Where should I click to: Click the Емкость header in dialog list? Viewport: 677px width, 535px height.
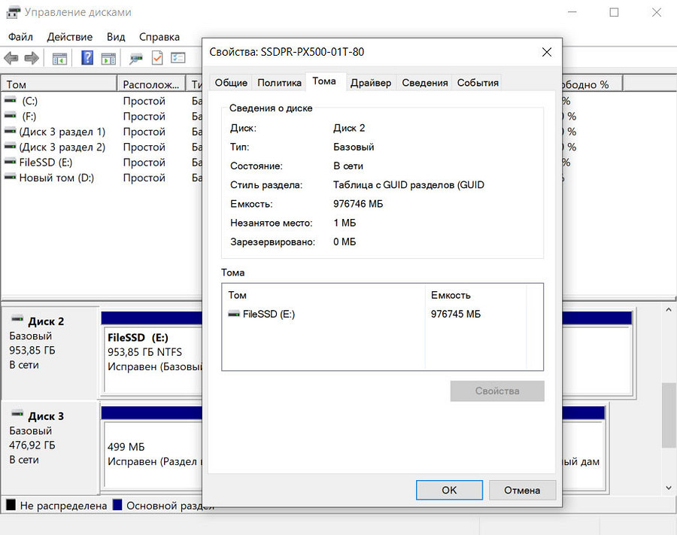[x=475, y=296]
